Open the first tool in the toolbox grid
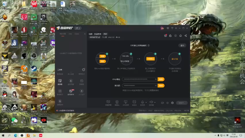Image resolution: width=245 pixels, height=138 pixels. point(60,82)
